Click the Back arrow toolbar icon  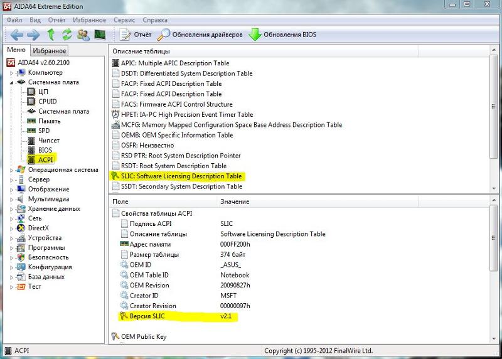[x=17, y=35]
